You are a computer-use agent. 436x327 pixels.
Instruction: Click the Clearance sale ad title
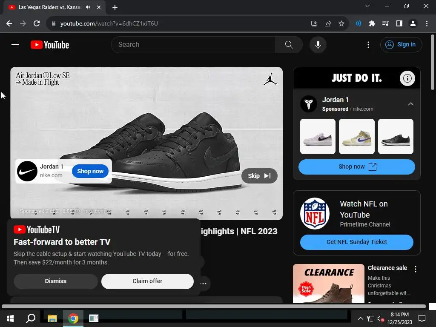pos(387,268)
